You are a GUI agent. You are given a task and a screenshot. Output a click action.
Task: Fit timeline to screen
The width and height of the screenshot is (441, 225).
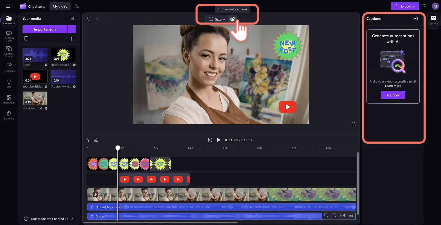tap(343, 215)
